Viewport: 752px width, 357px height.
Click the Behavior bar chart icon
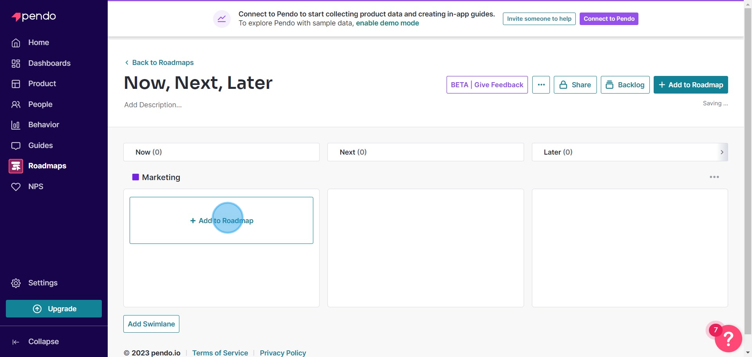pyautogui.click(x=16, y=125)
